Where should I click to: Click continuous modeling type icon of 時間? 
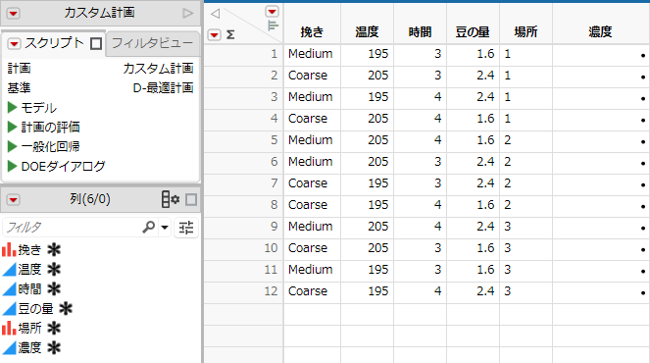[x=9, y=288]
